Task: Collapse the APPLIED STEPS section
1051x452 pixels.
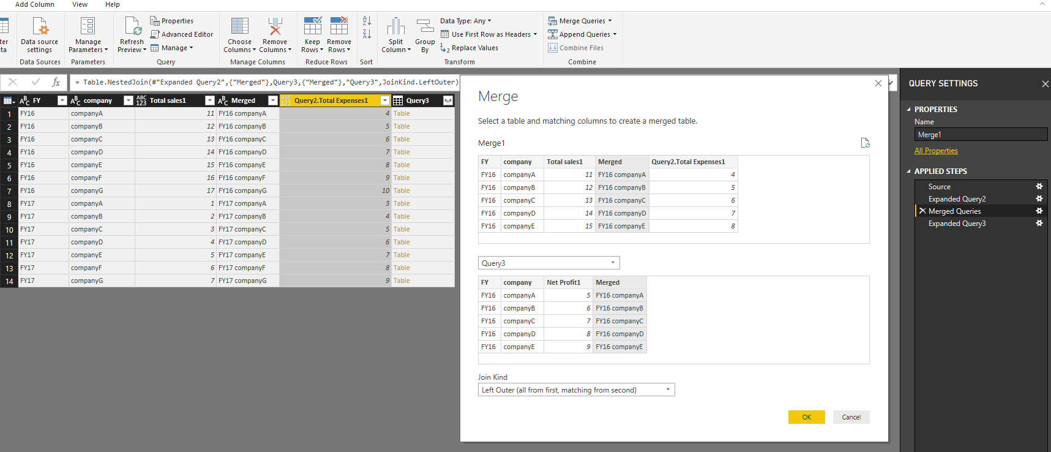Action: tap(909, 171)
